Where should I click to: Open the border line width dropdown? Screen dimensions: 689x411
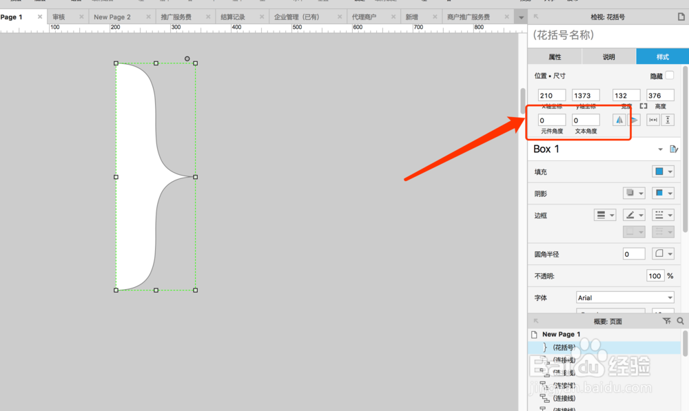605,215
